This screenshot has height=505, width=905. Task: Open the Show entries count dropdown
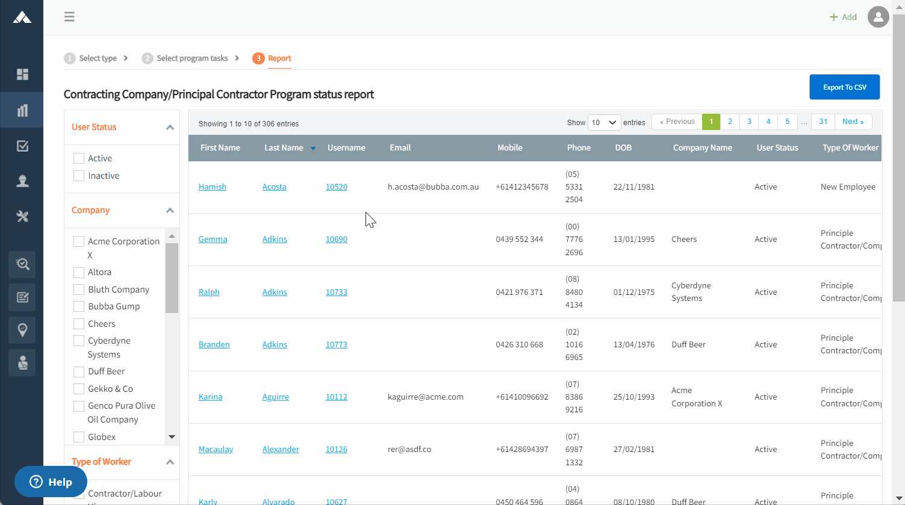click(604, 122)
